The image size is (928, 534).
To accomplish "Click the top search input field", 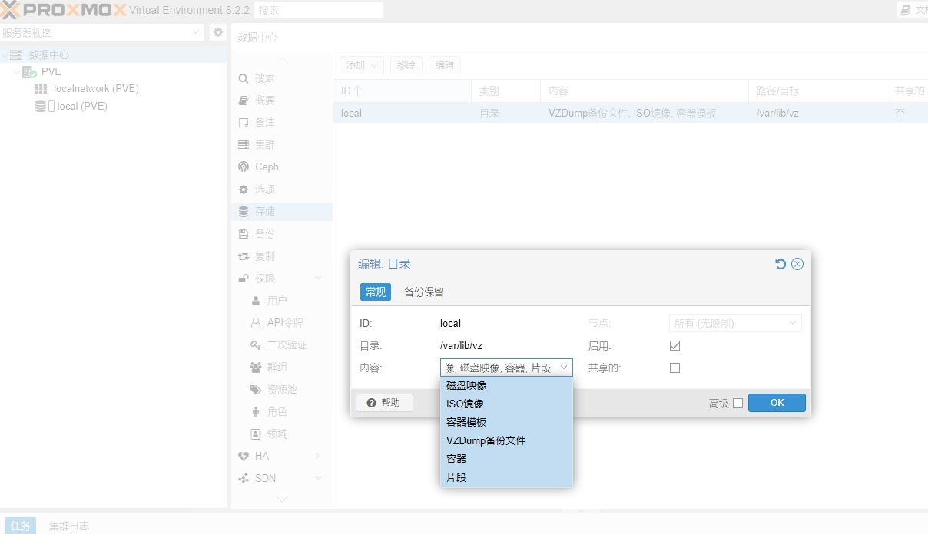I will pos(318,10).
